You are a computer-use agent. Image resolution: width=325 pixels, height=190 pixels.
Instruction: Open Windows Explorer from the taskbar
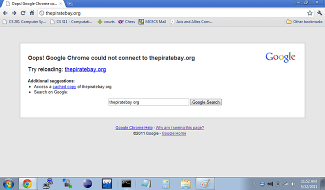coord(185,183)
